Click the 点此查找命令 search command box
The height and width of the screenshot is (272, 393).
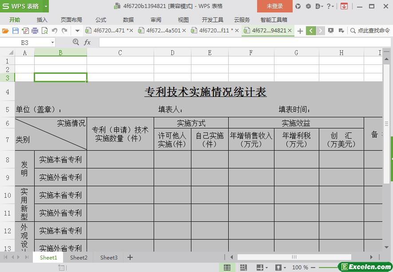(370, 31)
